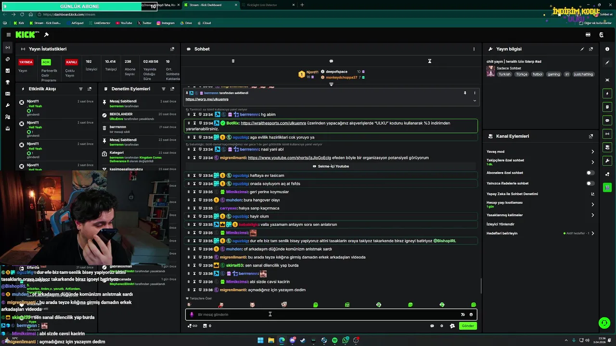Open a new browser tab
Viewport: 616px width, 346px height.
pos(302,5)
